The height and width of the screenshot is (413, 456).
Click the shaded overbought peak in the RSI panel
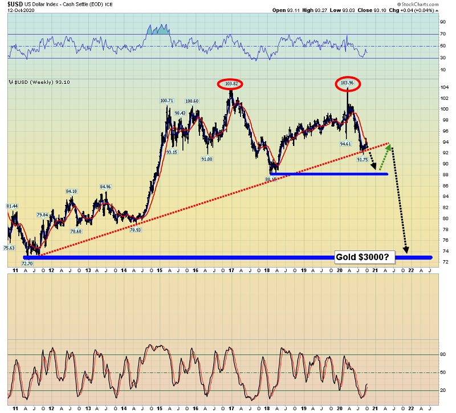point(158,29)
